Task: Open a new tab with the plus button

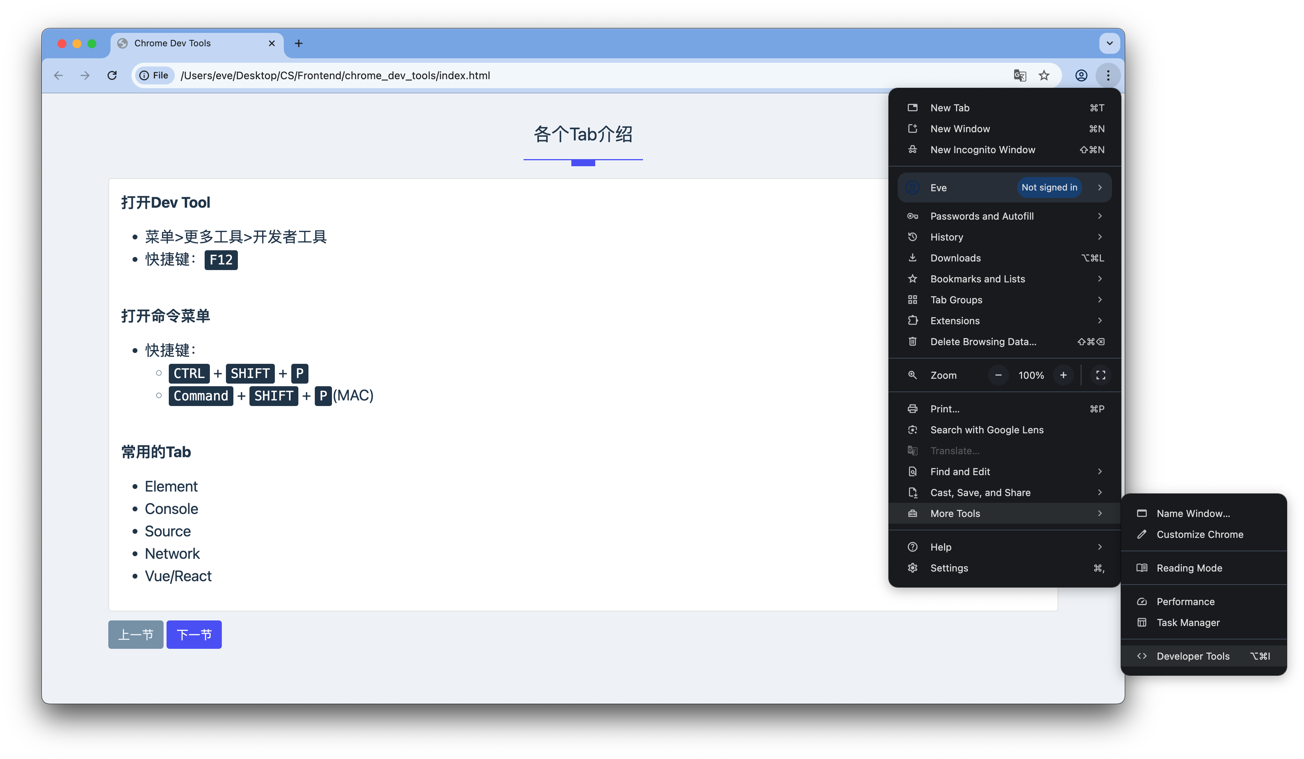Action: 299,43
